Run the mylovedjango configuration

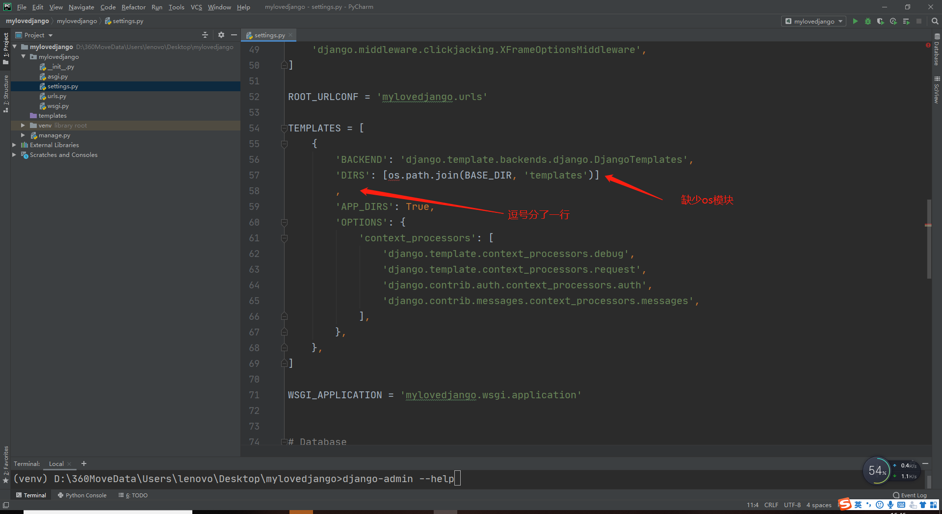click(x=855, y=21)
